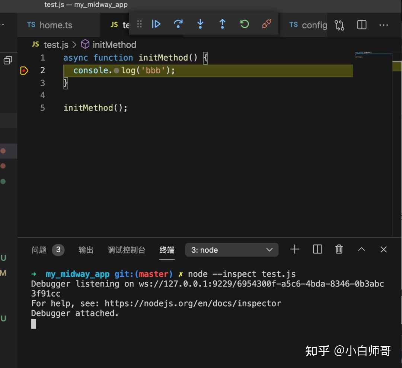Viewport: 402px width, 368px height.
Task: Open the 问题 problems tab
Action: pyautogui.click(x=39, y=250)
